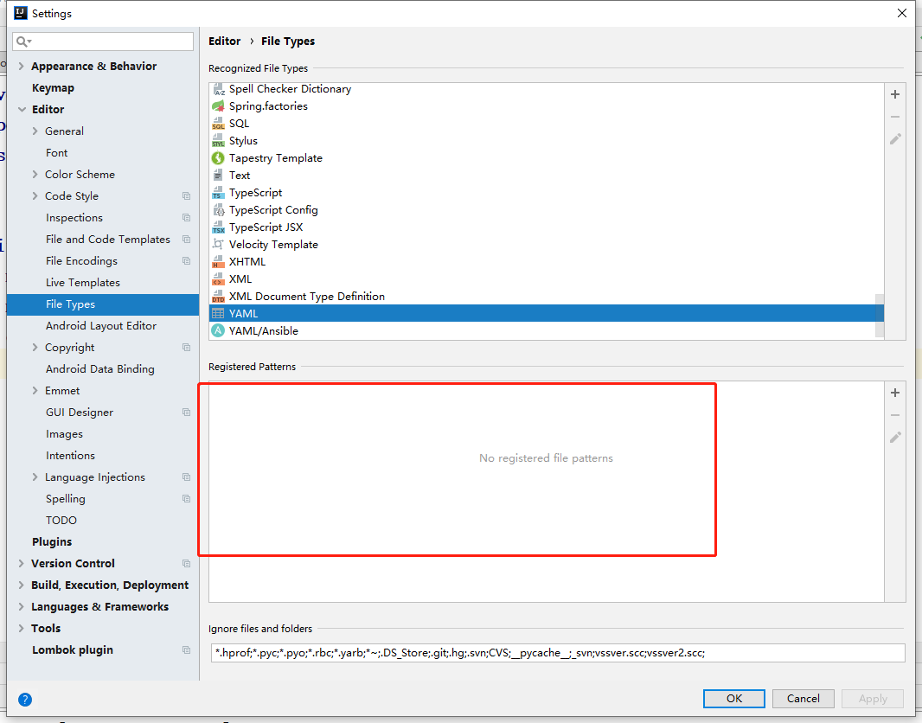Expand the Languages & Frameworks section
Screen dimensions: 922x723
coord(21,606)
